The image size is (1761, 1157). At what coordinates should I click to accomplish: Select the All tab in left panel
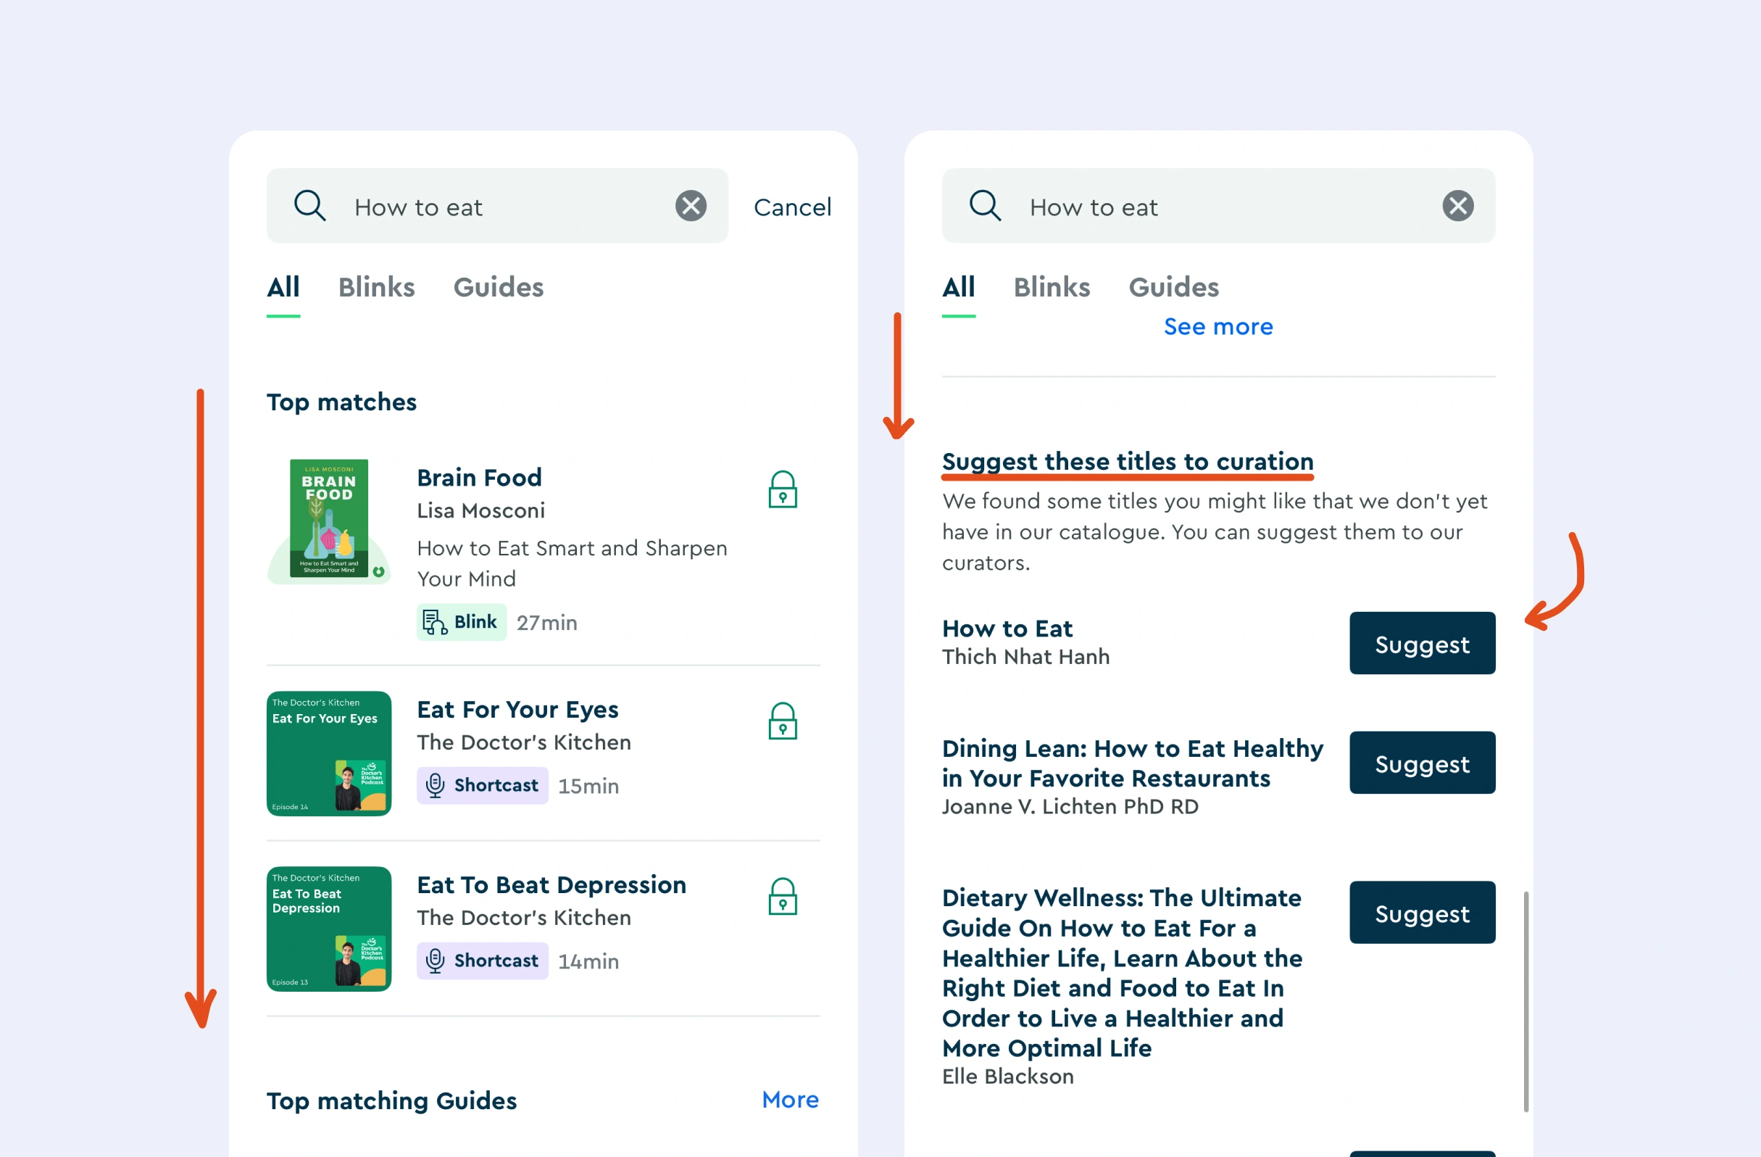click(283, 287)
